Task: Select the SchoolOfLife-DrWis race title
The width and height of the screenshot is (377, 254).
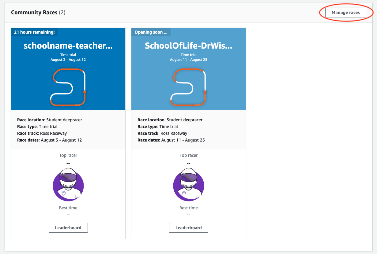Action: point(188,46)
